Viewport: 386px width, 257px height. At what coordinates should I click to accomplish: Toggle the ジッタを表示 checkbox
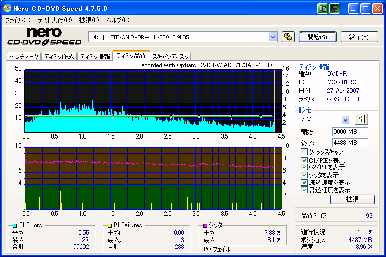(x=304, y=175)
